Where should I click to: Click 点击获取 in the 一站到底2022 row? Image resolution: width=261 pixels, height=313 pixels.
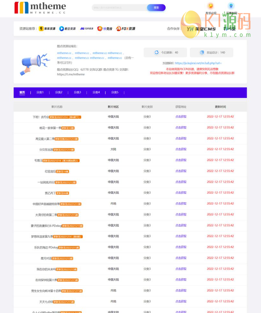coord(181,182)
